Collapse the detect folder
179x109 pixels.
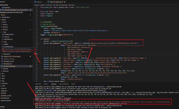4,20
